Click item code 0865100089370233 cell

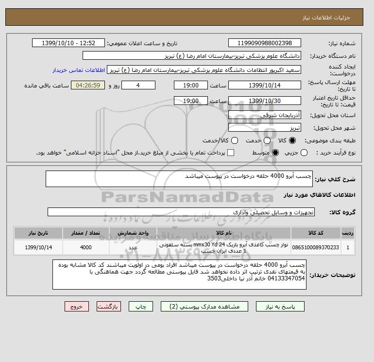(316, 247)
